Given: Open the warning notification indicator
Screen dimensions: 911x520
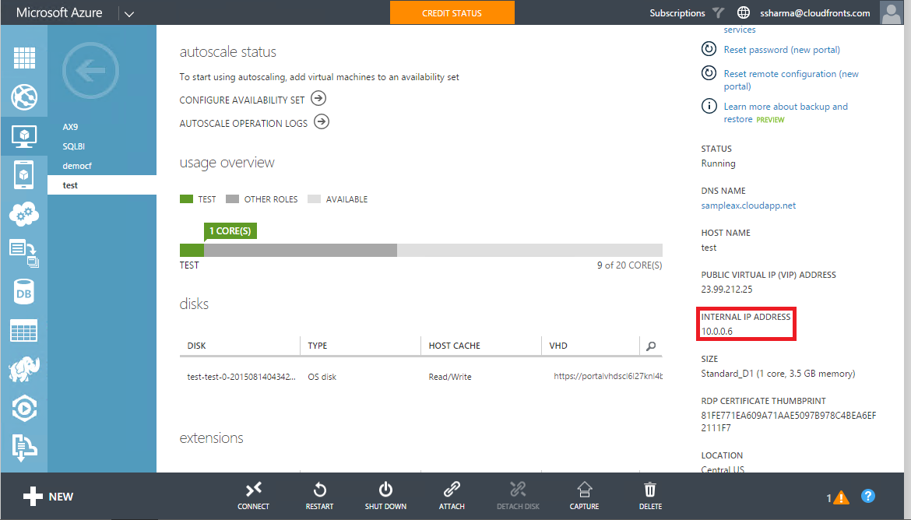Looking at the screenshot, I should coord(838,497).
